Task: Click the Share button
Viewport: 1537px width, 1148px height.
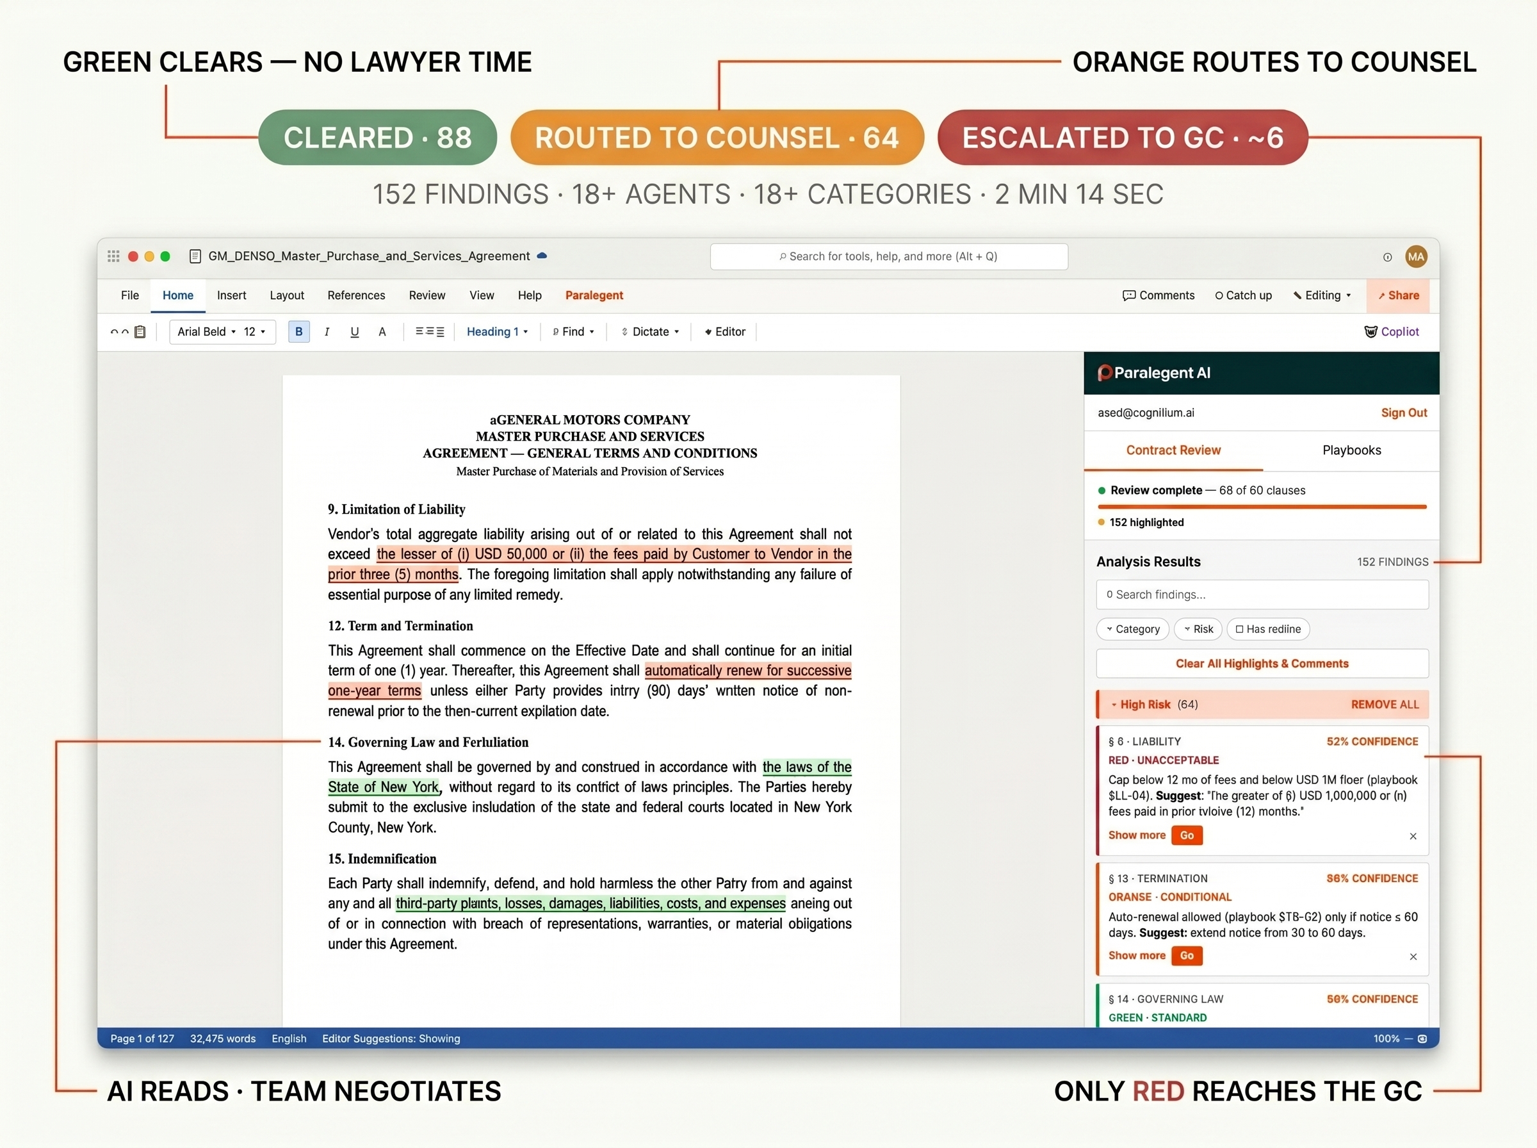Action: click(x=1398, y=295)
